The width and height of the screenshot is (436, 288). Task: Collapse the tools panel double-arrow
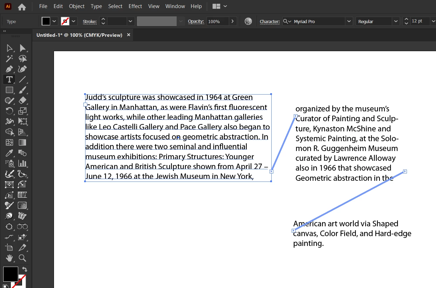[x=5, y=31]
